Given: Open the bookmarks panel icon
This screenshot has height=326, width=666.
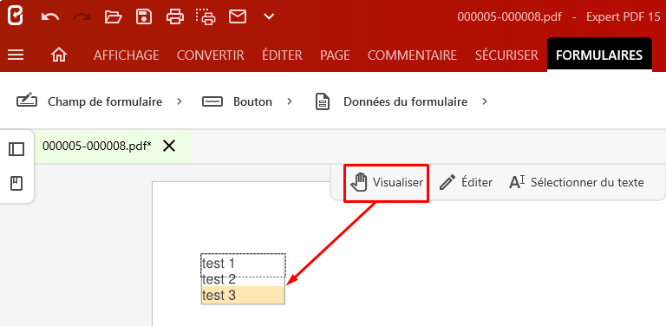Looking at the screenshot, I should pyautogui.click(x=16, y=184).
